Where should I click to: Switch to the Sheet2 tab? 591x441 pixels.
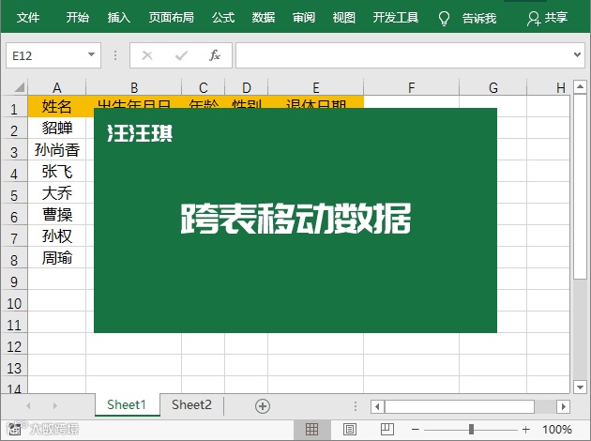(191, 404)
